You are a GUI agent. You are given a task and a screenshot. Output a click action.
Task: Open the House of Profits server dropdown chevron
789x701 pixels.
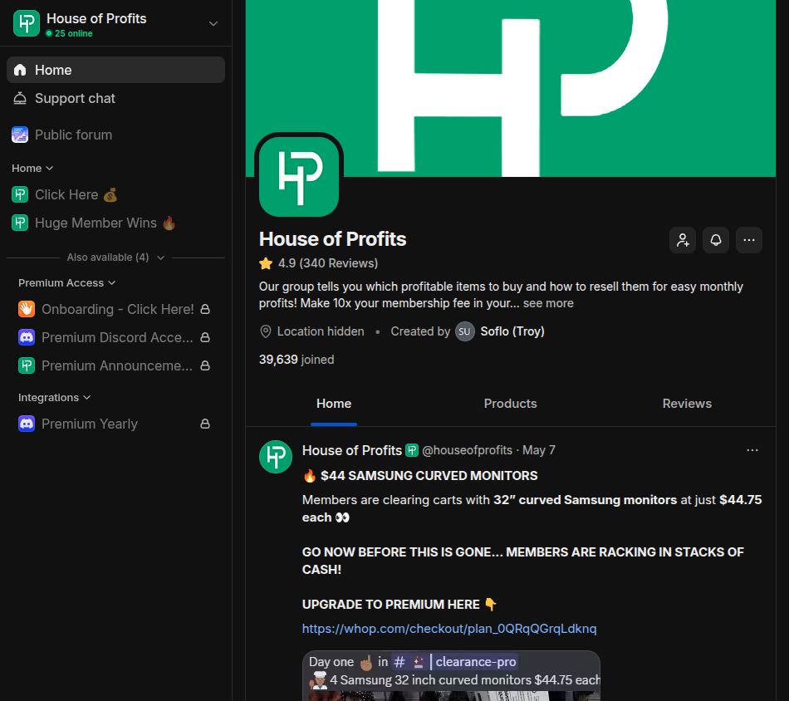pyautogui.click(x=213, y=23)
